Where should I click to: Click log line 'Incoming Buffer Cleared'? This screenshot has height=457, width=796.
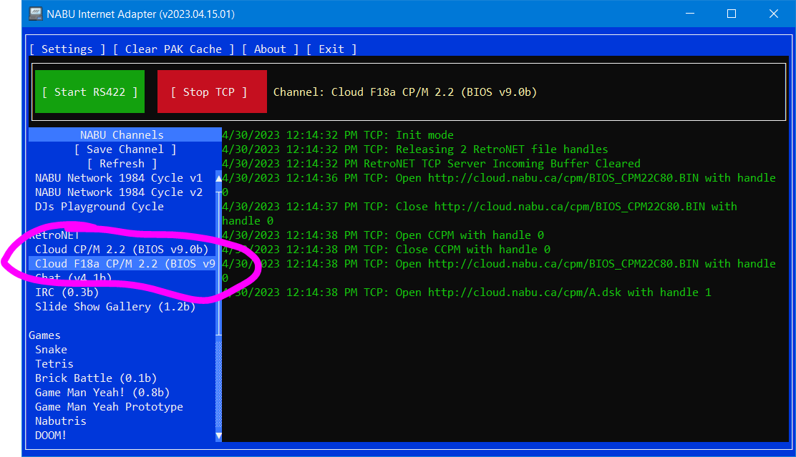point(431,163)
